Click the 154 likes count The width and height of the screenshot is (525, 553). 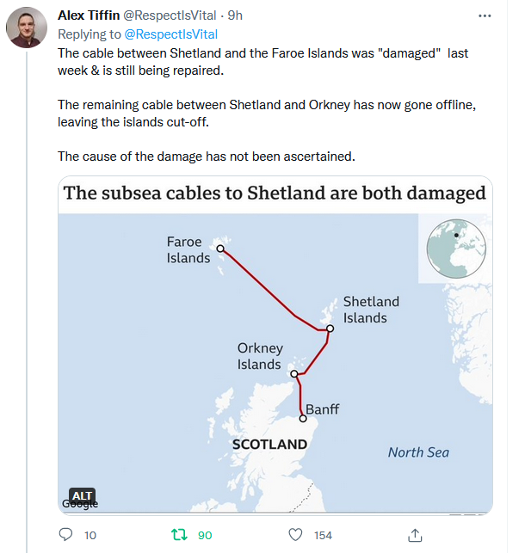coord(323,535)
